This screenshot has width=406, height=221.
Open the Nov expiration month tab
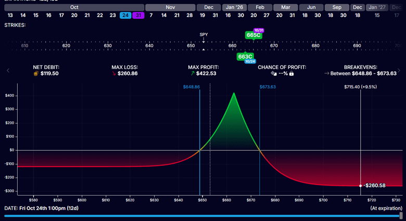(x=170, y=8)
